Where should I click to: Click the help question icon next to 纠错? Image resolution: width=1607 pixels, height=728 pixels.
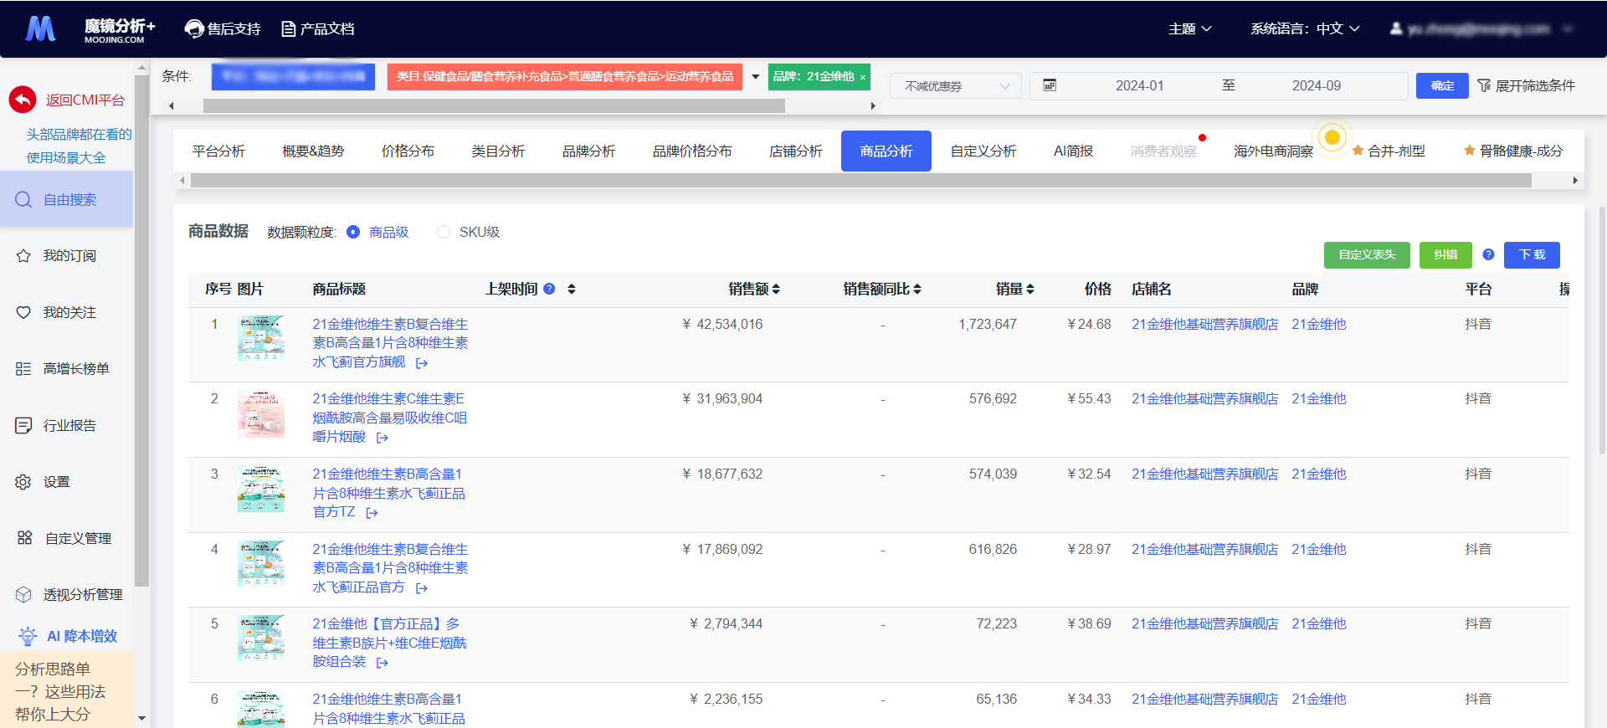[1488, 254]
